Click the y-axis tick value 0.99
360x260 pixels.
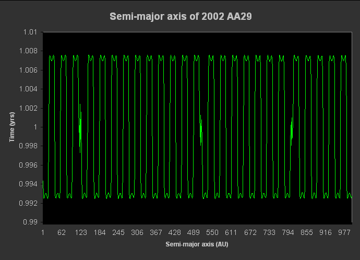pyautogui.click(x=30, y=222)
